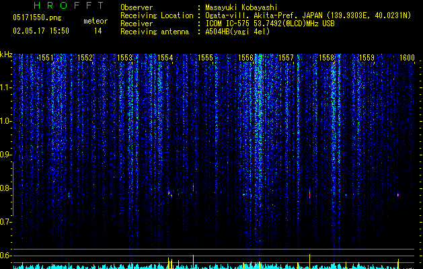Viewport: 423px width, 269px height.
Task: Click the meteor count label
Action: pyautogui.click(x=95, y=21)
